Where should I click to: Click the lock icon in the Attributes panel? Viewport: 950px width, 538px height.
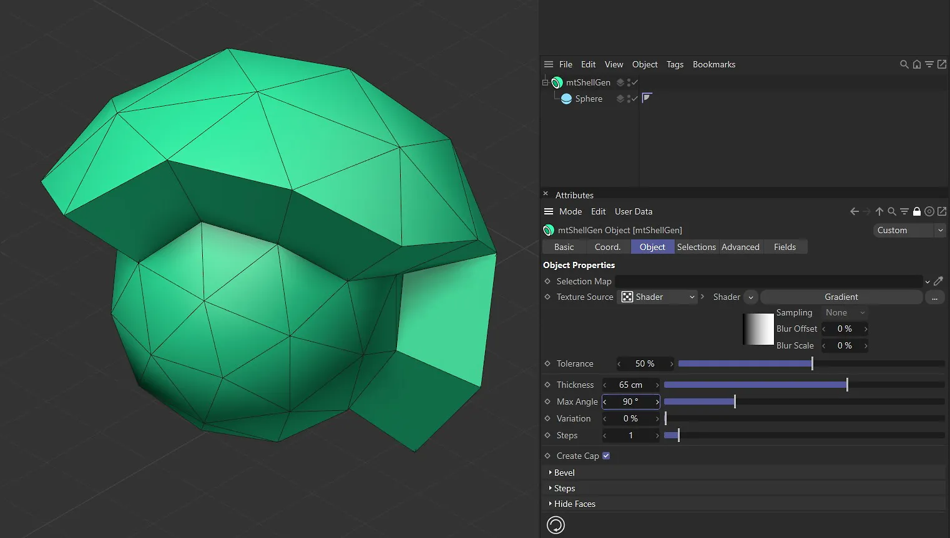pos(917,211)
